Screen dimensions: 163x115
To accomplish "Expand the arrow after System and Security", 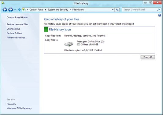I will click(70, 10).
